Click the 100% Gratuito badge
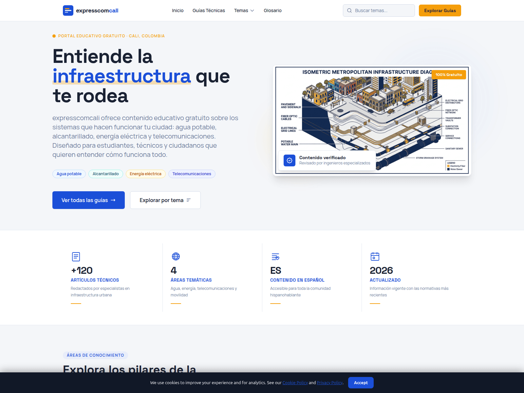The image size is (524, 393). 449,75
